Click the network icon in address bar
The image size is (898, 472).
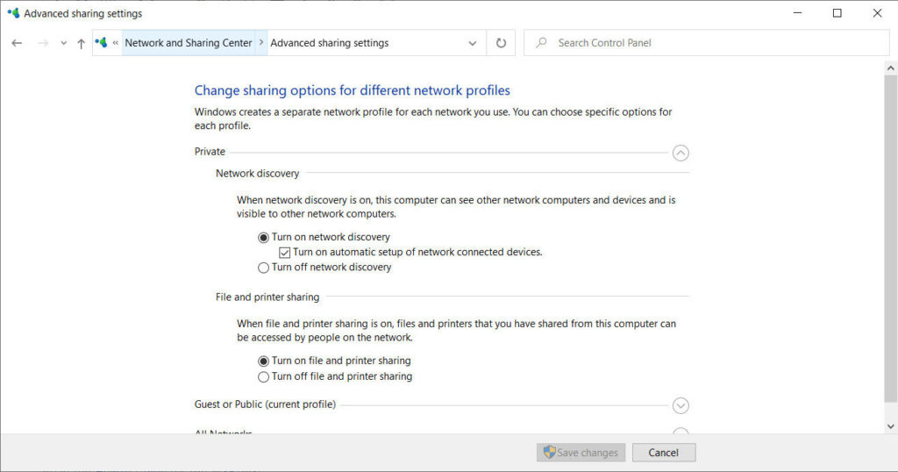102,42
